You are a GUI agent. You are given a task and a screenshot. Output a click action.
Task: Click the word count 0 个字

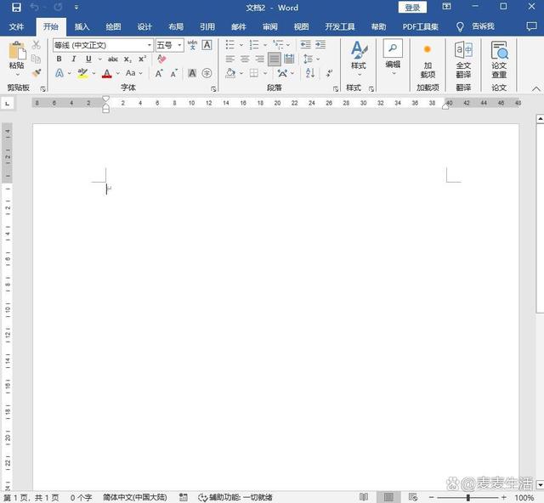pyautogui.click(x=82, y=497)
